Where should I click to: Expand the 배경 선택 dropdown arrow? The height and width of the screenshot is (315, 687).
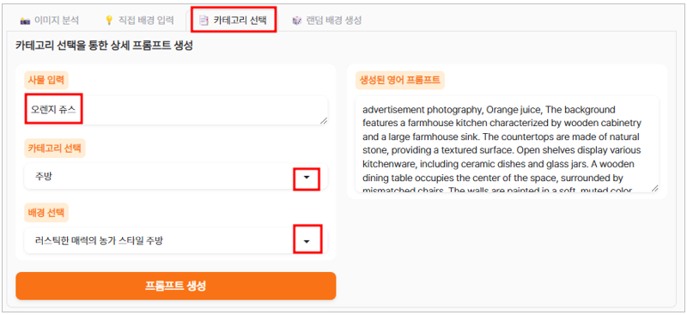pyautogui.click(x=307, y=241)
